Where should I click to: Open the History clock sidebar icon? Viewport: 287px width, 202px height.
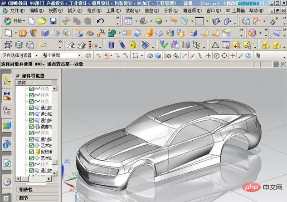[7, 182]
